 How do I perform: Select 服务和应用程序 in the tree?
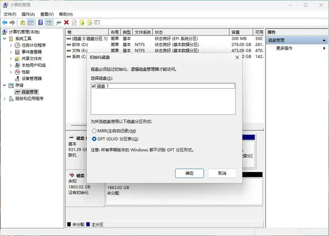[x=29, y=99]
